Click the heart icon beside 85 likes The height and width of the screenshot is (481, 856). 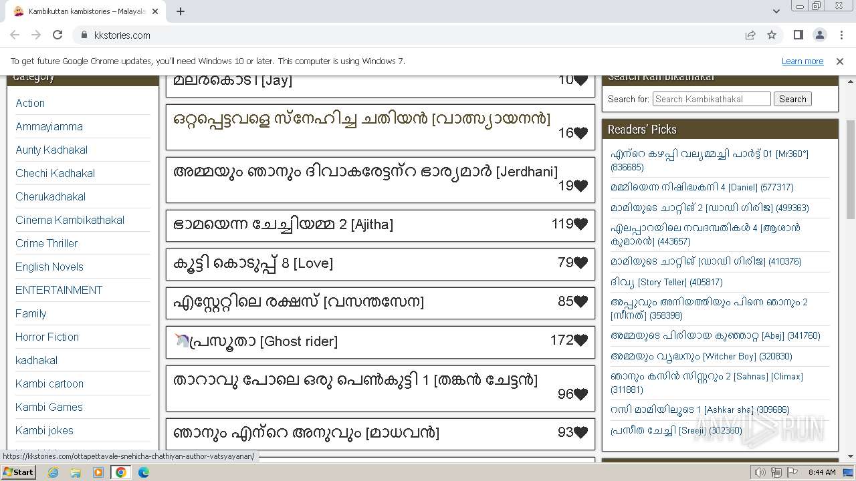(580, 302)
